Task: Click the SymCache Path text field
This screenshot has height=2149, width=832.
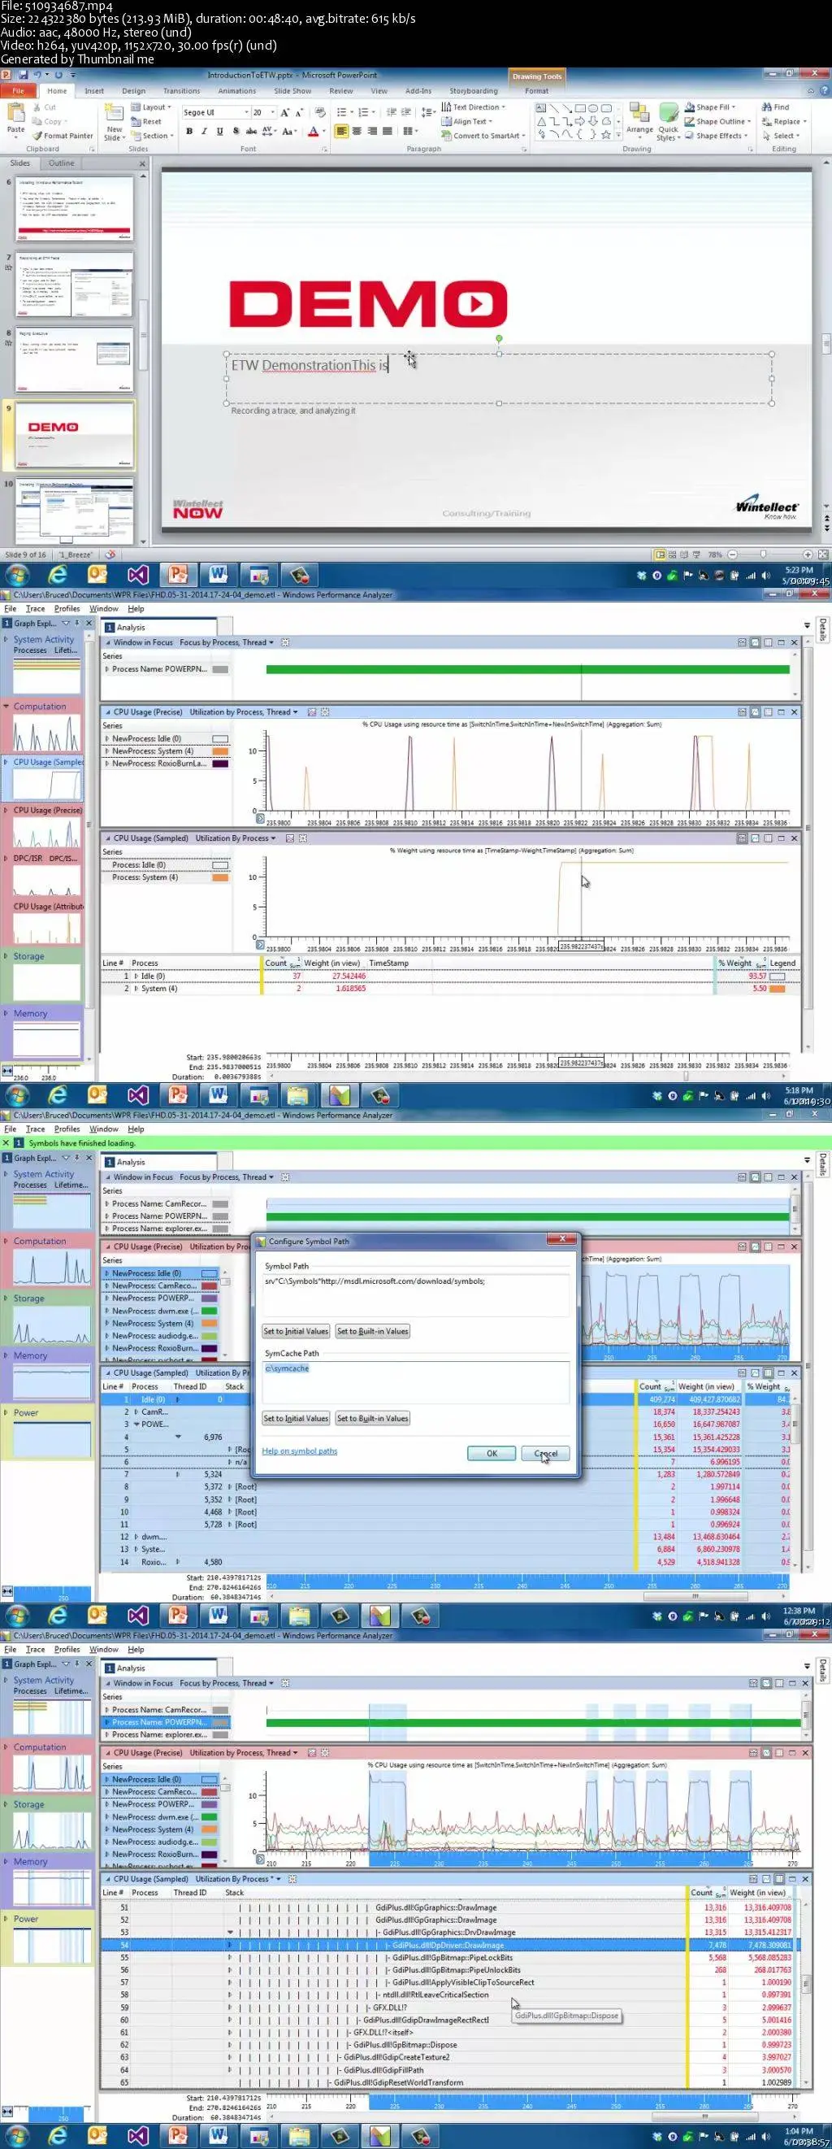Action: point(416,1381)
